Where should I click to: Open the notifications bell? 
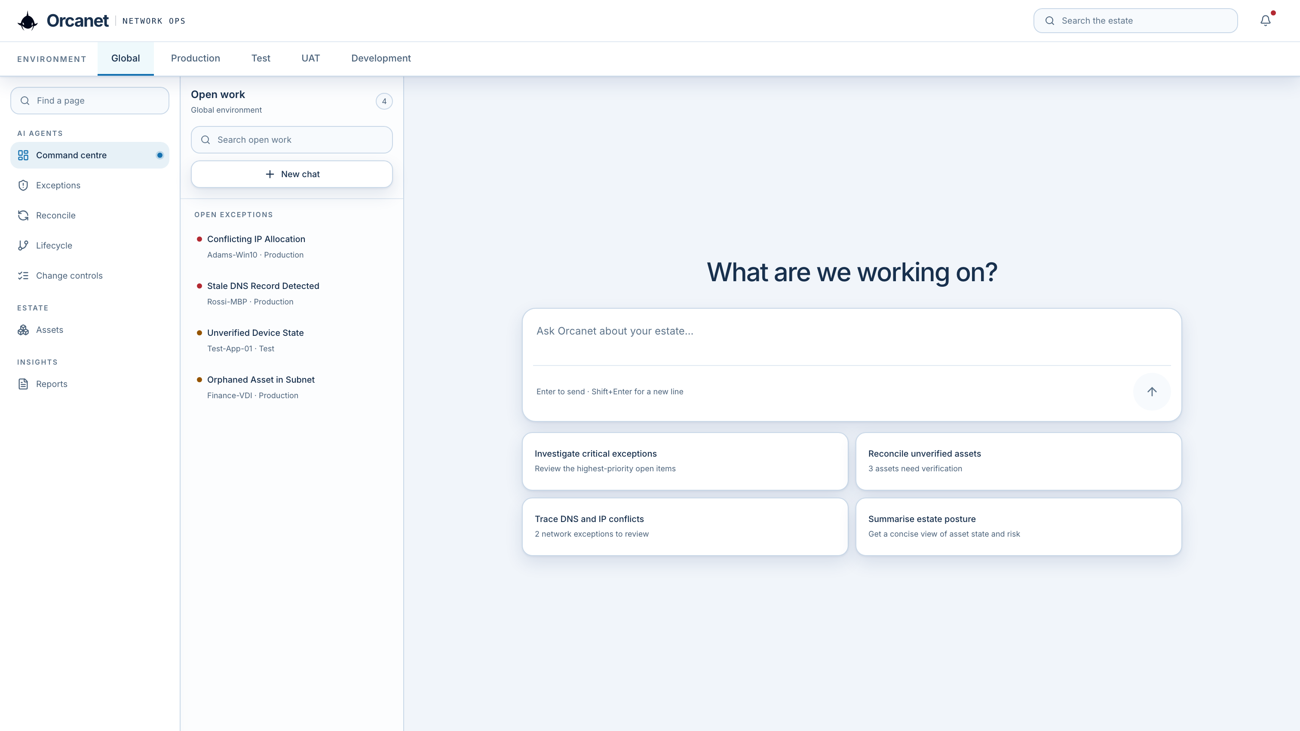tap(1266, 21)
